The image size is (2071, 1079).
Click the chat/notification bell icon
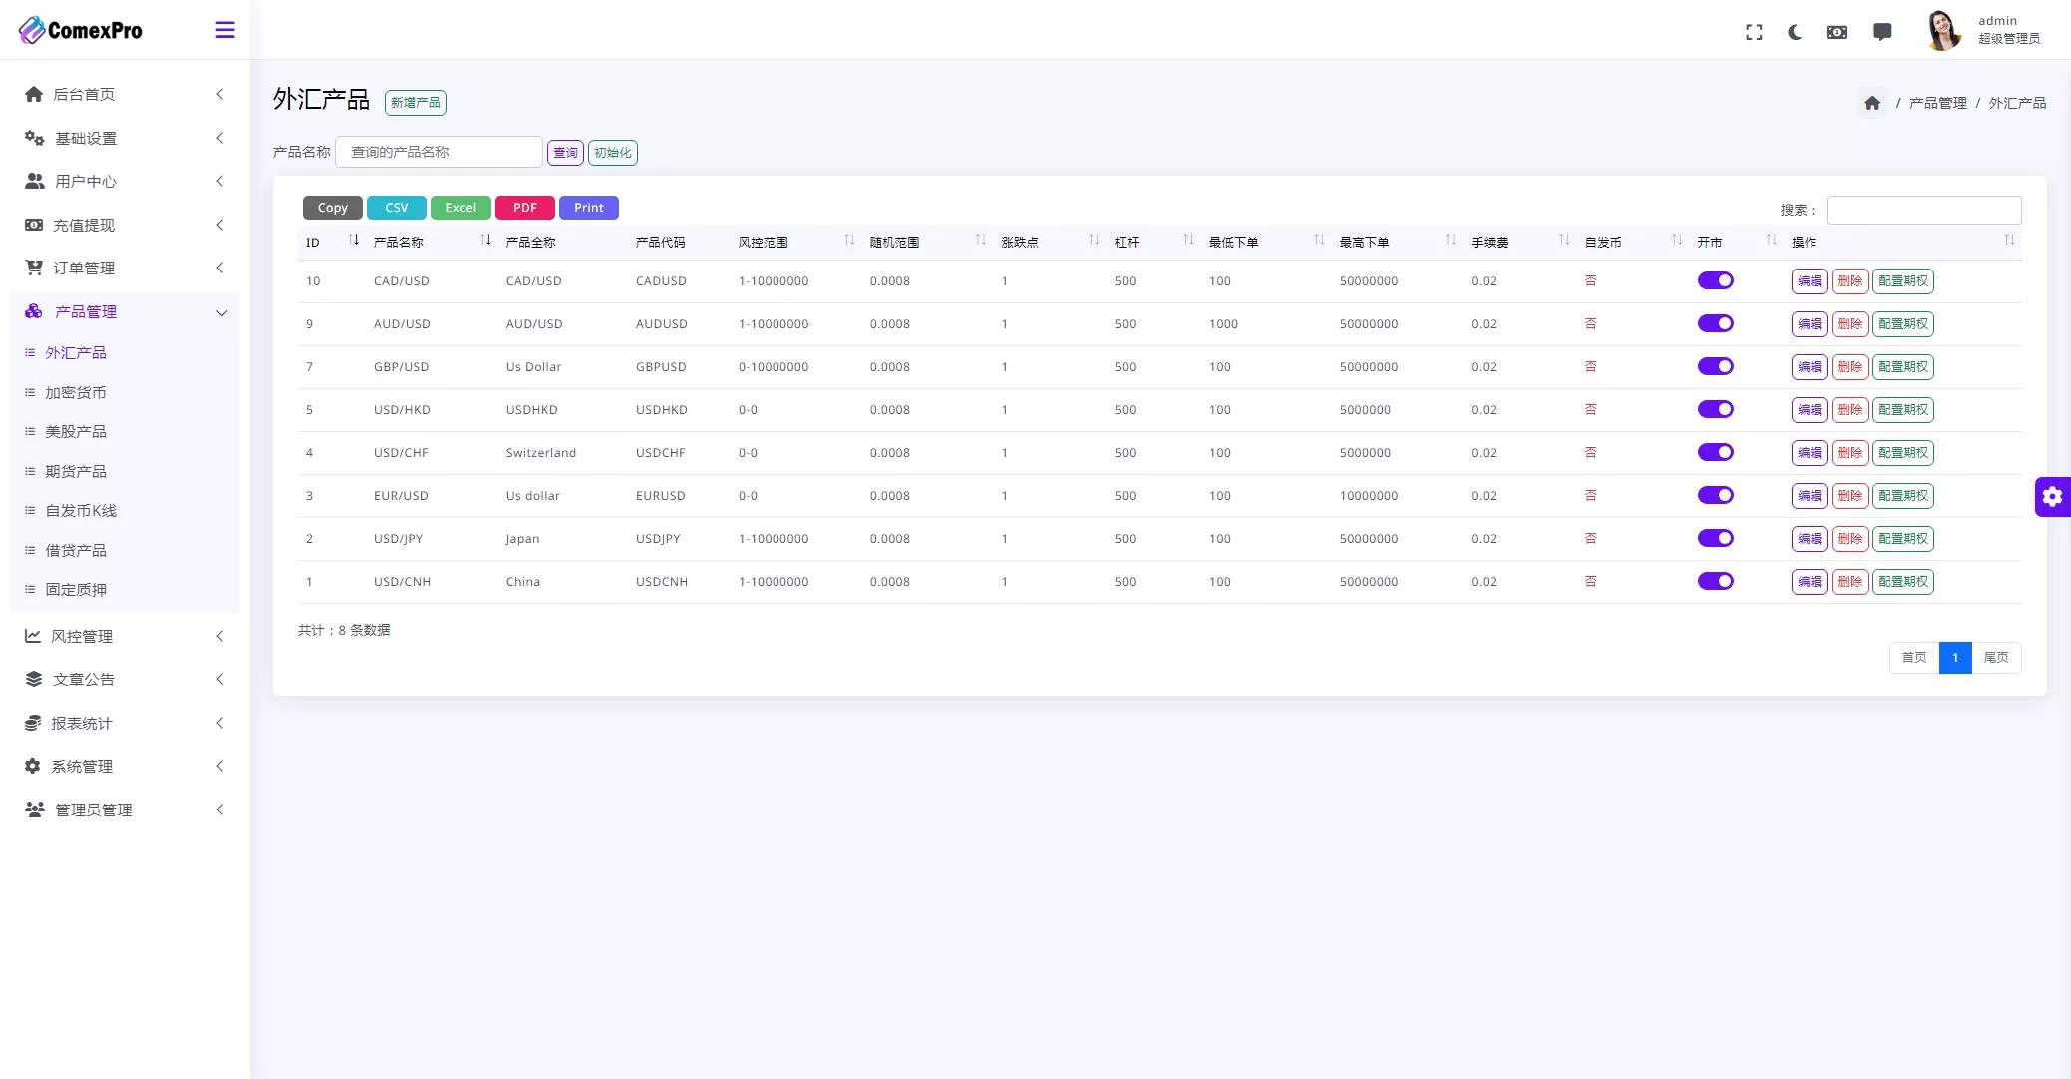pyautogui.click(x=1883, y=30)
